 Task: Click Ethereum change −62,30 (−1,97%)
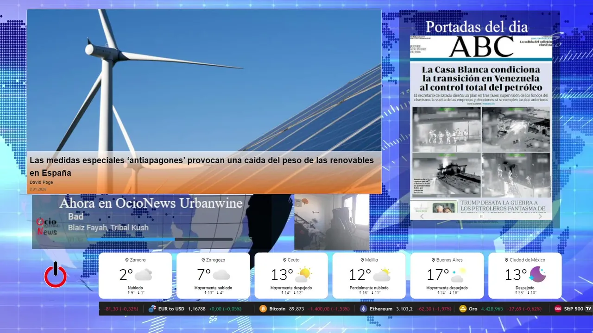[x=434, y=309]
